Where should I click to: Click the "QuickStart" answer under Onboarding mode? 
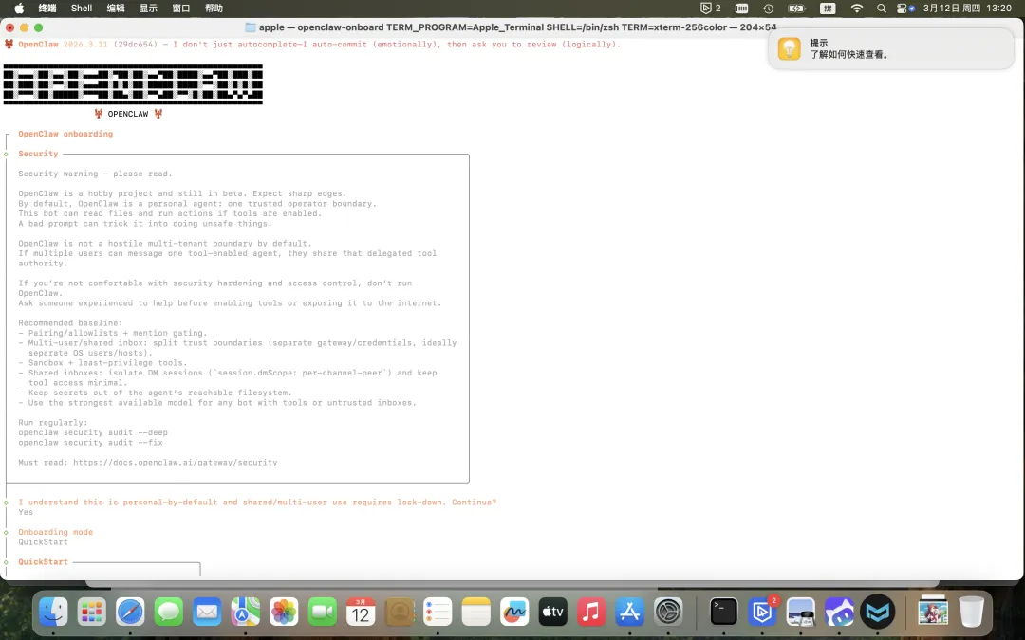point(43,542)
